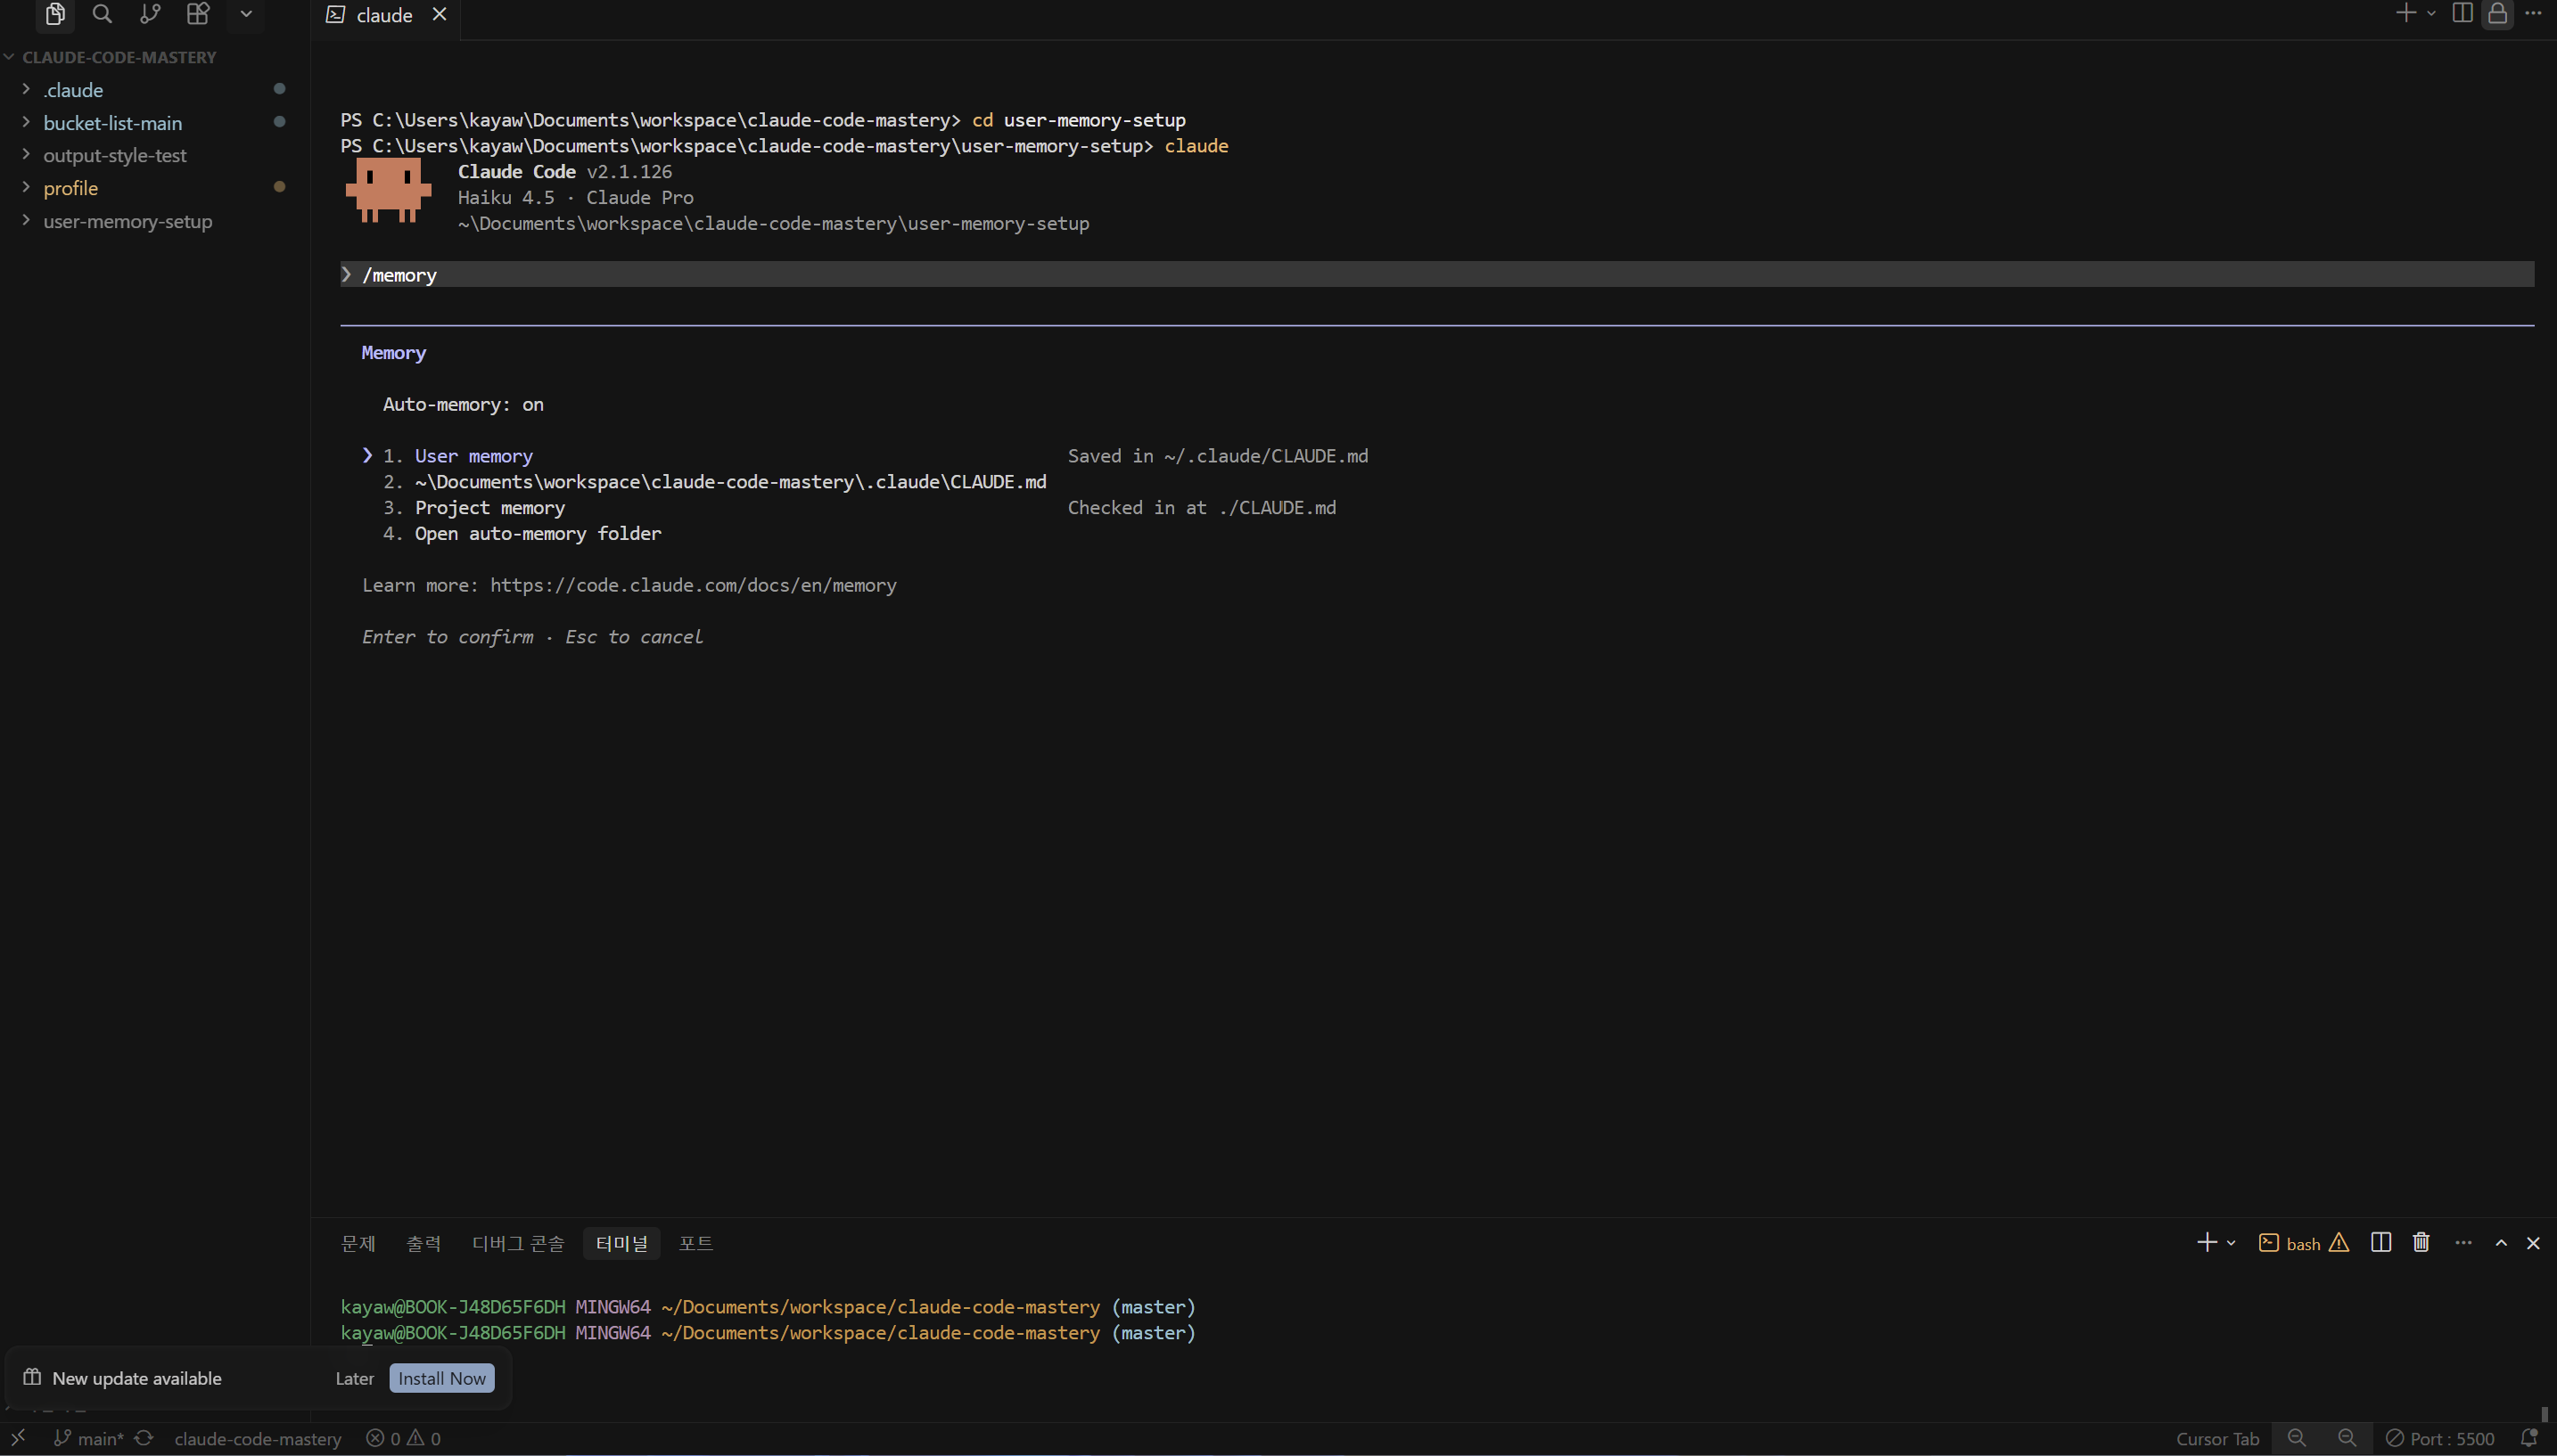This screenshot has width=2557, height=1456.
Task: Click the bash terminal warning triangle icon
Action: [x=2339, y=1243]
